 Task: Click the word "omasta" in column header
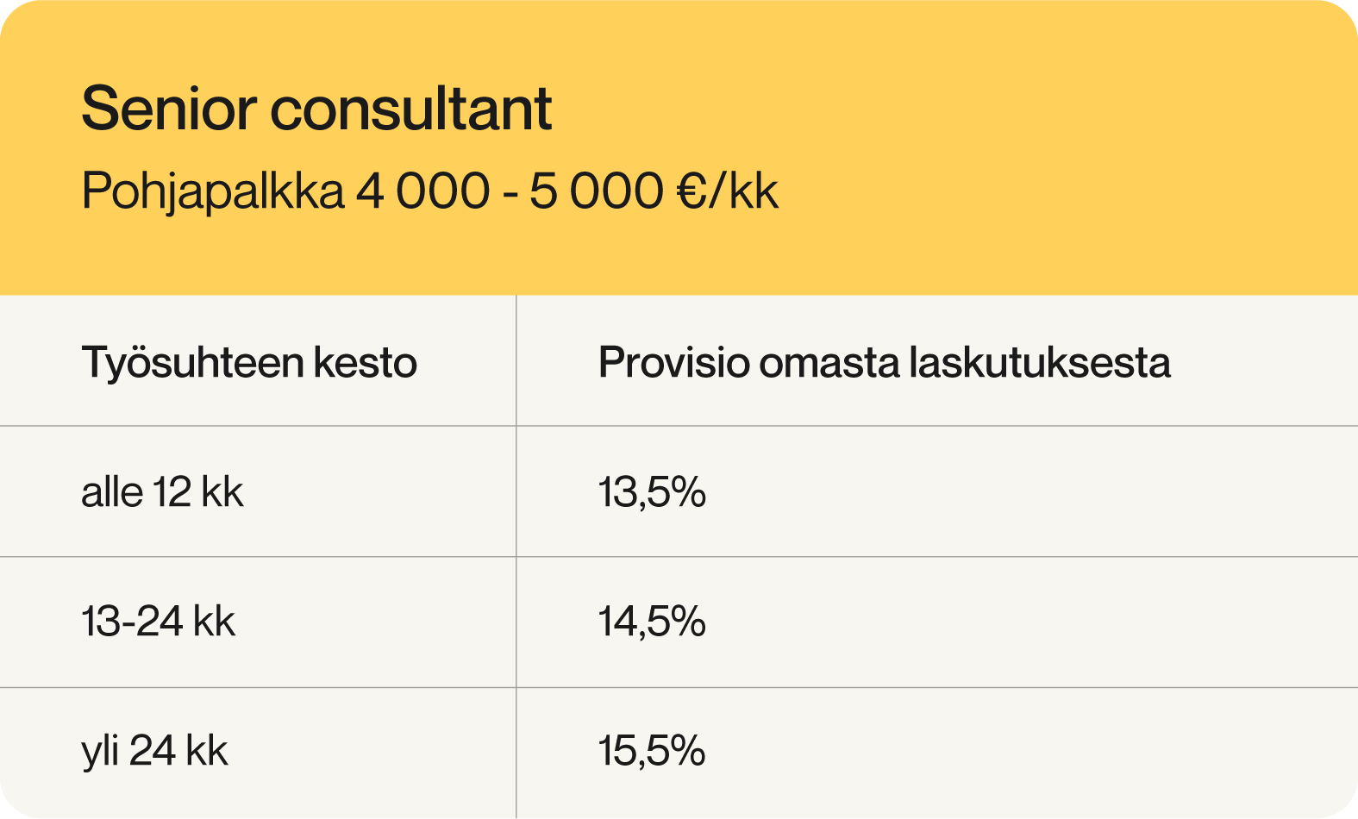click(829, 363)
